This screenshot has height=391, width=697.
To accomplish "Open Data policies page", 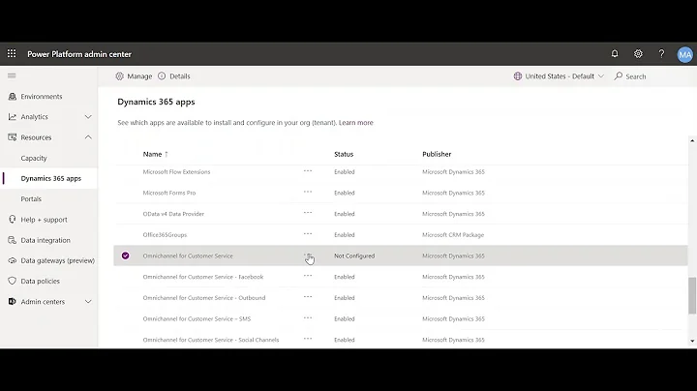I will pos(40,282).
